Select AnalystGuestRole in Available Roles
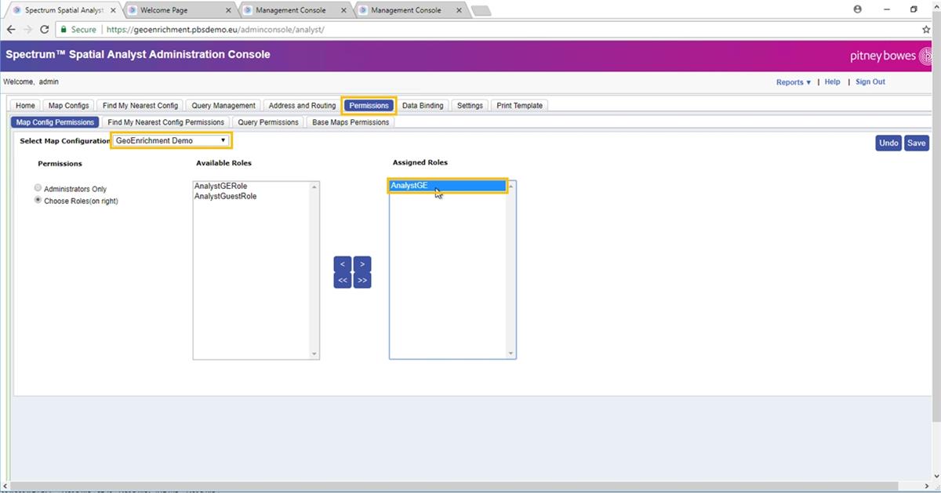Image resolution: width=941 pixels, height=493 pixels. [251, 197]
